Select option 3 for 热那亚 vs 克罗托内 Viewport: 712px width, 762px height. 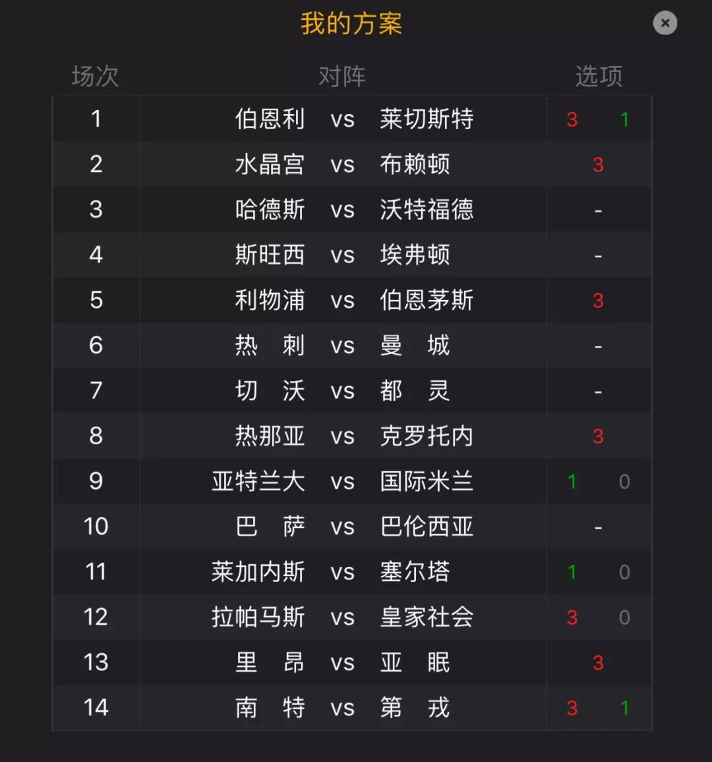[598, 436]
